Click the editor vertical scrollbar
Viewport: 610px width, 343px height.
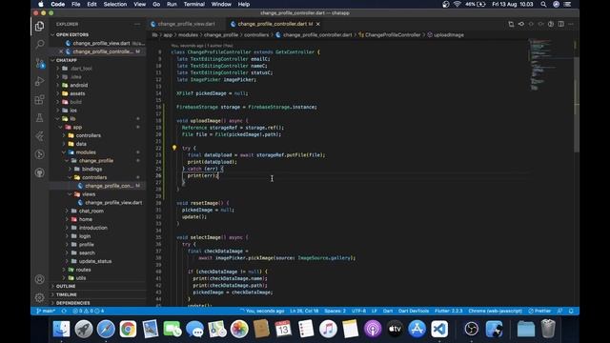pyautogui.click(x=577, y=105)
